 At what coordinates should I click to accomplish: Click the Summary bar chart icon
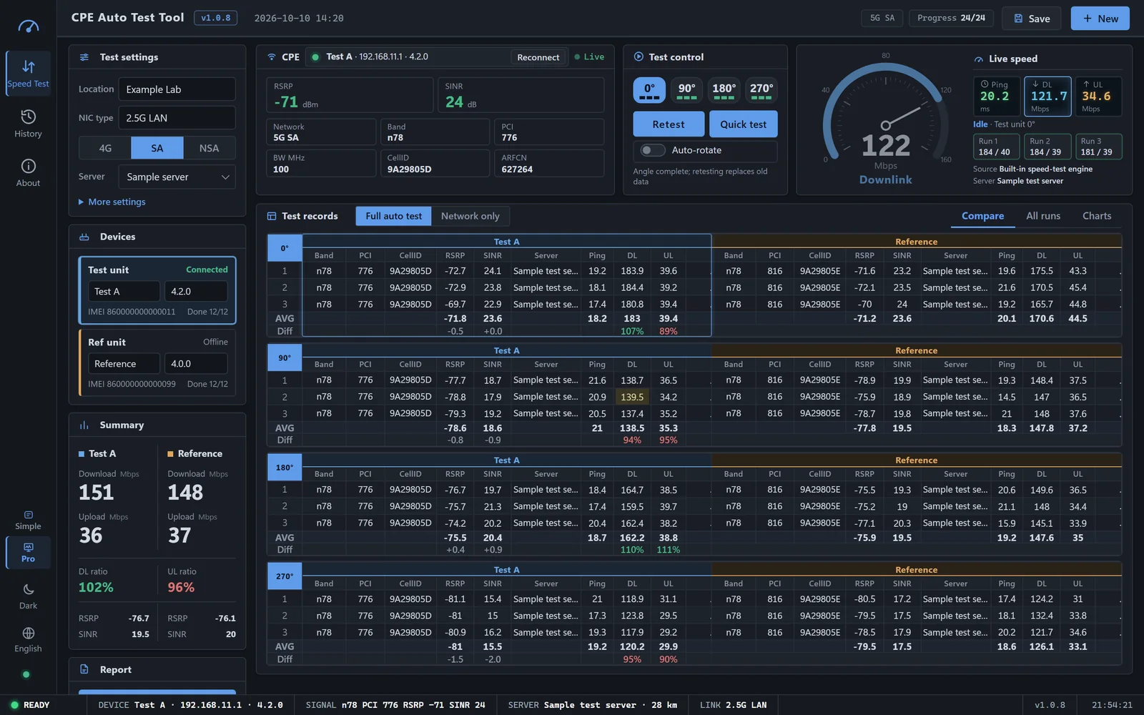[x=84, y=425]
